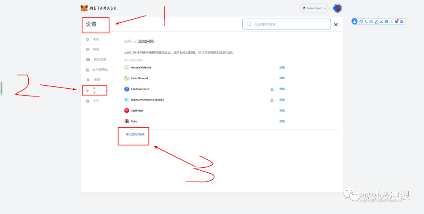424x214 pixels.
Task: Click the Palm network logo
Action: pyautogui.click(x=126, y=121)
